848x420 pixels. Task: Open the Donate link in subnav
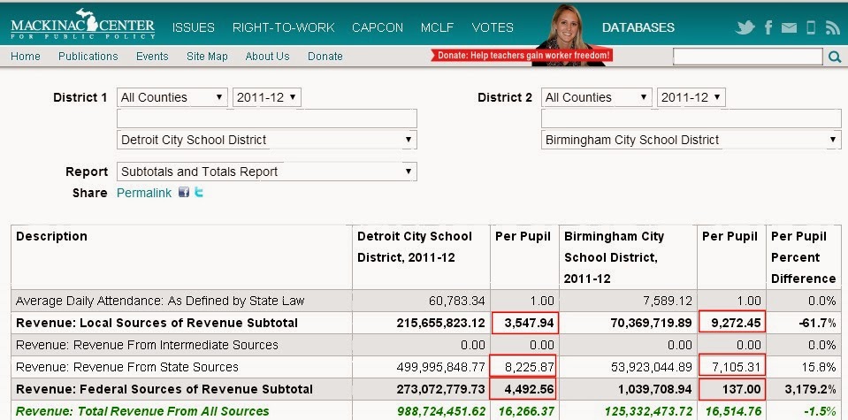[325, 57]
